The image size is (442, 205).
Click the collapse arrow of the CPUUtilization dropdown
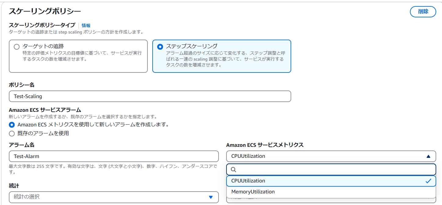point(428,156)
